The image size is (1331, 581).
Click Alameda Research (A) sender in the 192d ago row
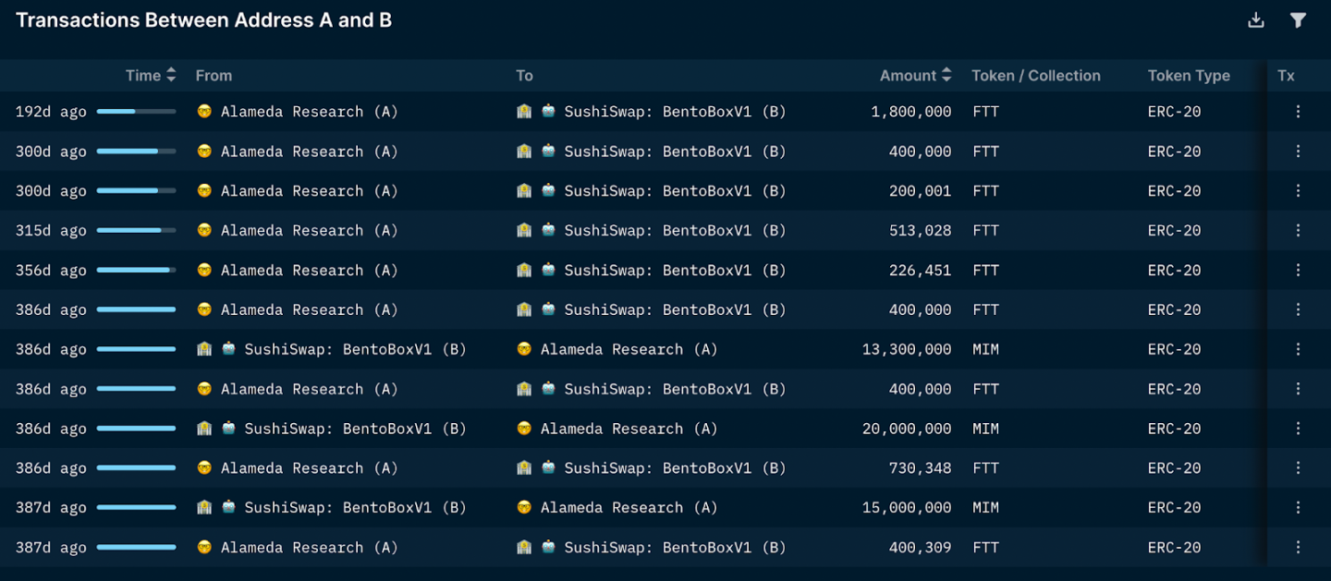coord(309,112)
